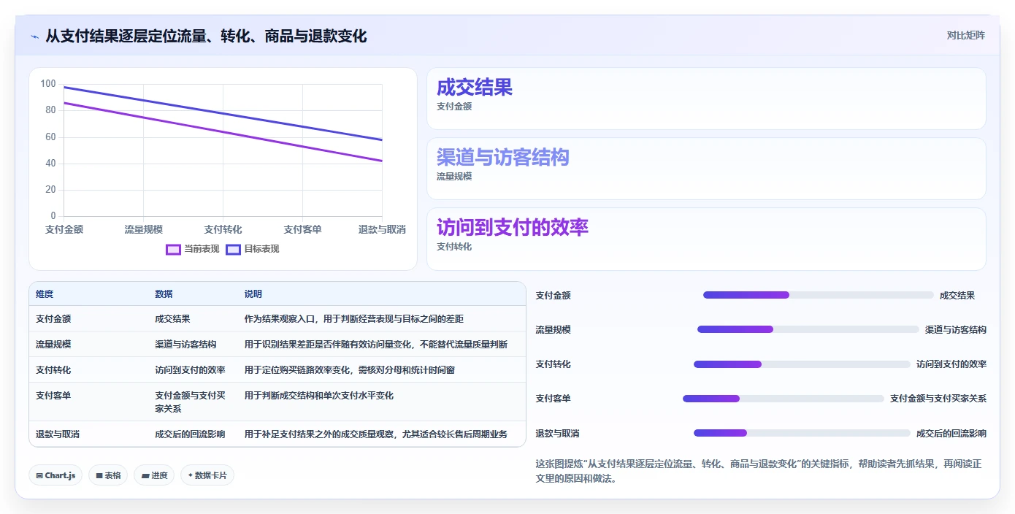The height and width of the screenshot is (514, 1015).
Task: Open the 渠道与访客结构 data card
Action: [x=706, y=169]
